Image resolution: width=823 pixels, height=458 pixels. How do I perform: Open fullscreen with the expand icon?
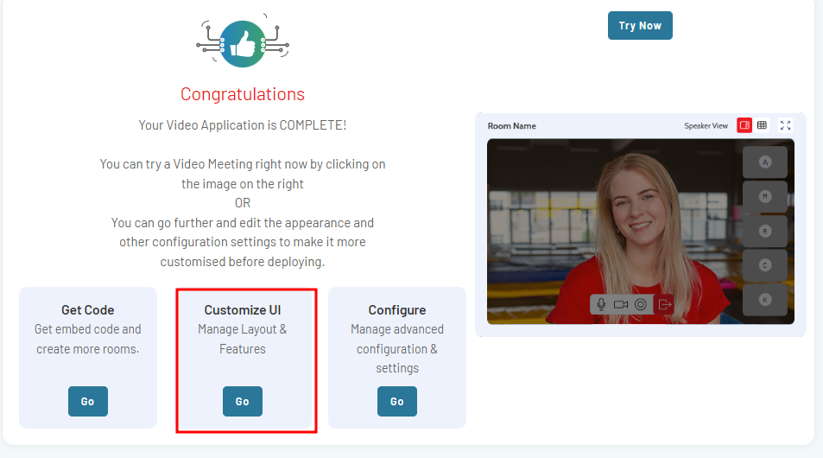click(785, 125)
